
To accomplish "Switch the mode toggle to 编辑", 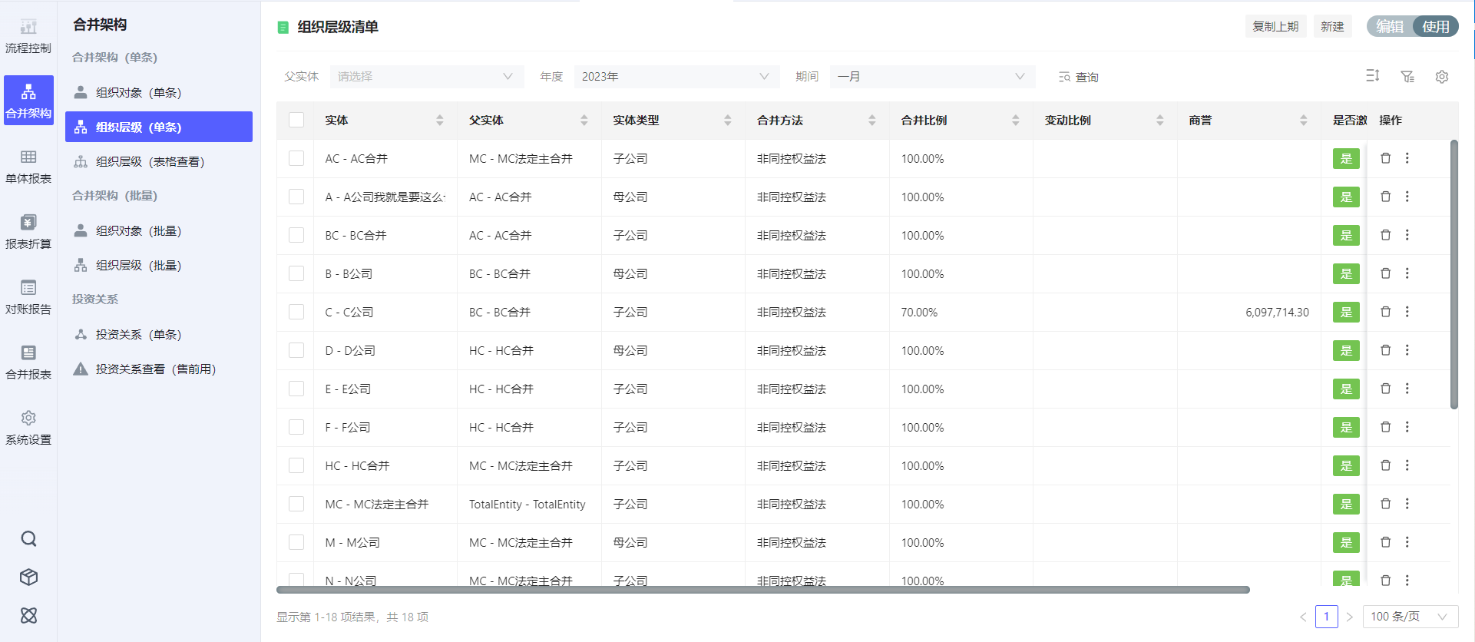I will pos(1389,26).
